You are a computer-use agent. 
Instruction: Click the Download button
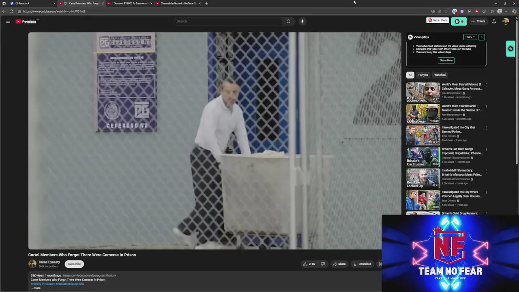pyautogui.click(x=362, y=264)
